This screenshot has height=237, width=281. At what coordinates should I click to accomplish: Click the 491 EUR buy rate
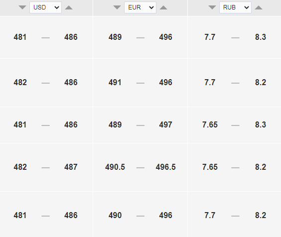[115, 83]
